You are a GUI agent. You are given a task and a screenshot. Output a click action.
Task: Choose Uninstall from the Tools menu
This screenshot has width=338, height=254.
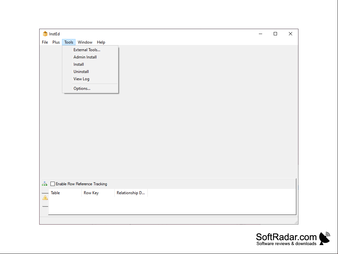point(90,72)
